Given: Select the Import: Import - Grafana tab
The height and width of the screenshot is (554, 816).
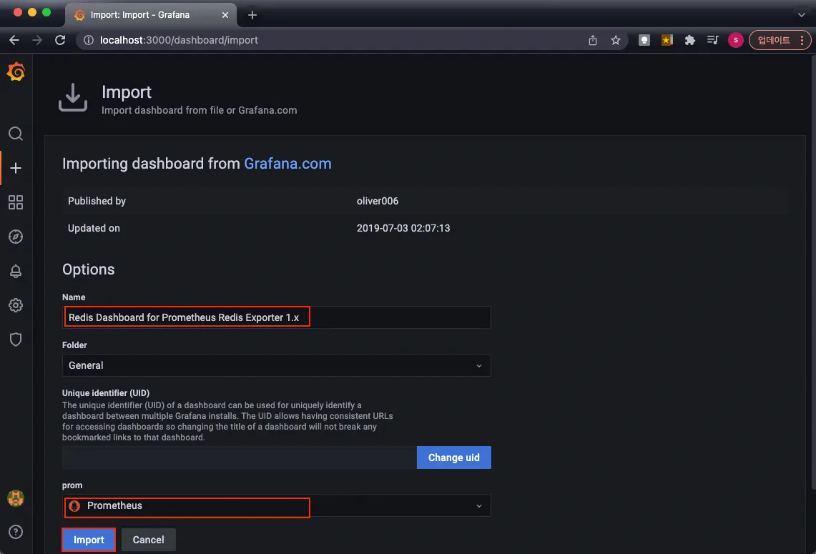Looking at the screenshot, I should click(x=151, y=15).
